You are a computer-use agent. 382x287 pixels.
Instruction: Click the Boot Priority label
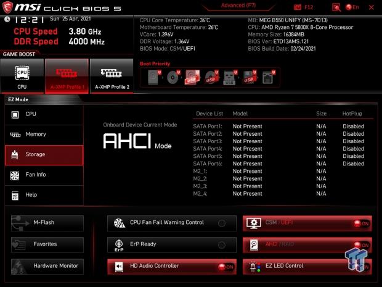point(155,64)
